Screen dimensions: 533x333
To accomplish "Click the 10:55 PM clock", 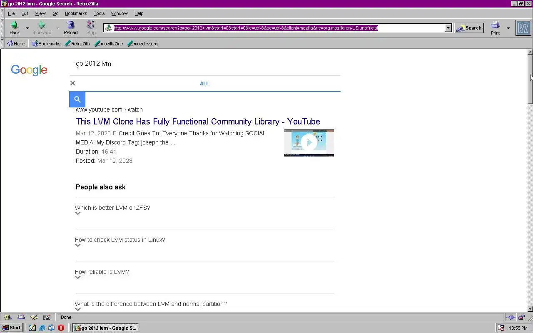I will [518, 328].
